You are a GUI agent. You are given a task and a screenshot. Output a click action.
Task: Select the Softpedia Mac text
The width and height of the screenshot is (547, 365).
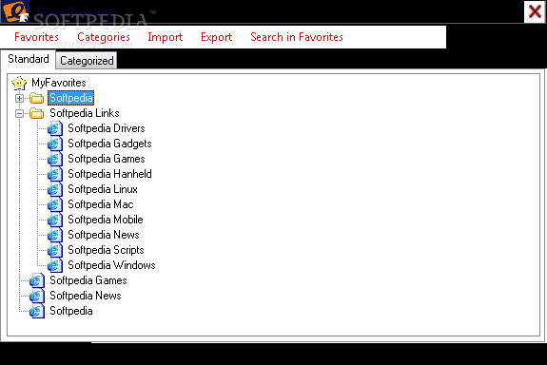pos(101,204)
